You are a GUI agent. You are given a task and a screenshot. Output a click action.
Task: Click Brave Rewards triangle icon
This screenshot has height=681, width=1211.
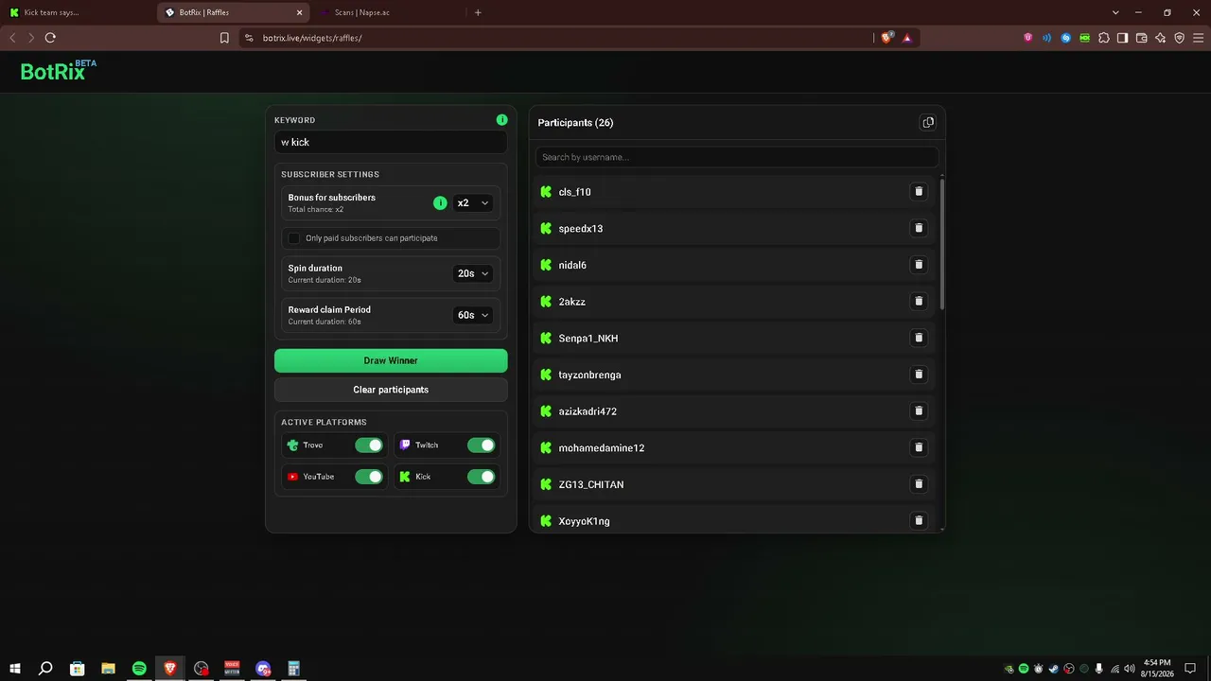point(907,38)
